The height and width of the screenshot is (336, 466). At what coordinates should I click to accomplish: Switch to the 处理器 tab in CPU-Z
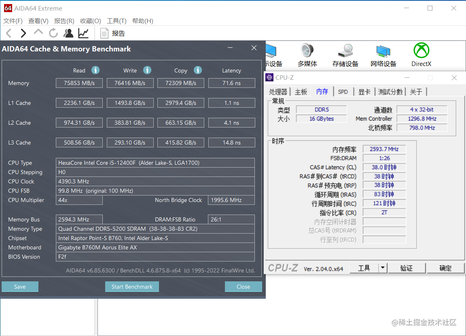(278, 92)
